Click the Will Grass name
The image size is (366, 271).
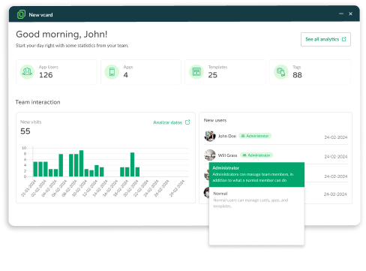tap(227, 155)
